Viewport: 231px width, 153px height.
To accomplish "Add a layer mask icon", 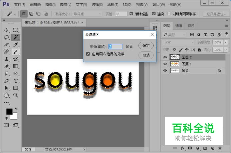I will pos(190,148).
